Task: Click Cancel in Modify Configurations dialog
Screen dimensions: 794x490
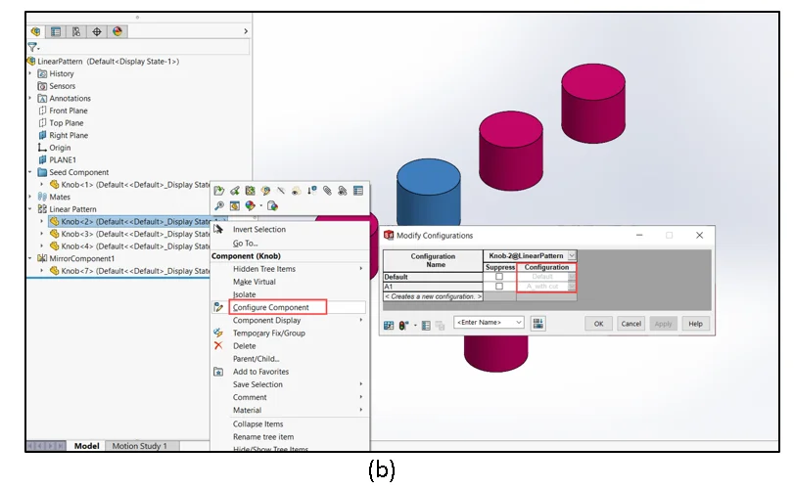Action: 631,324
